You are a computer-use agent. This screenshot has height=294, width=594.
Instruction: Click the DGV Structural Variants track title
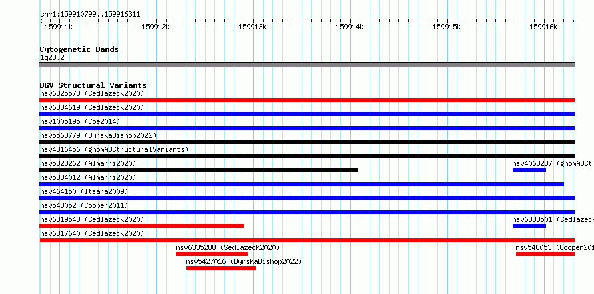pos(93,85)
